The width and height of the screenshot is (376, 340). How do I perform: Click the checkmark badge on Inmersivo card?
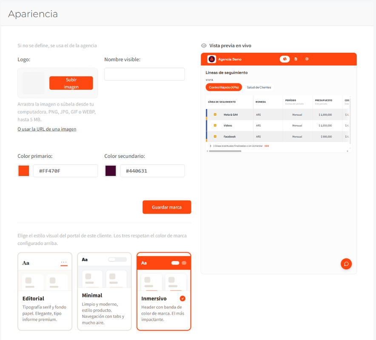[x=182, y=298]
